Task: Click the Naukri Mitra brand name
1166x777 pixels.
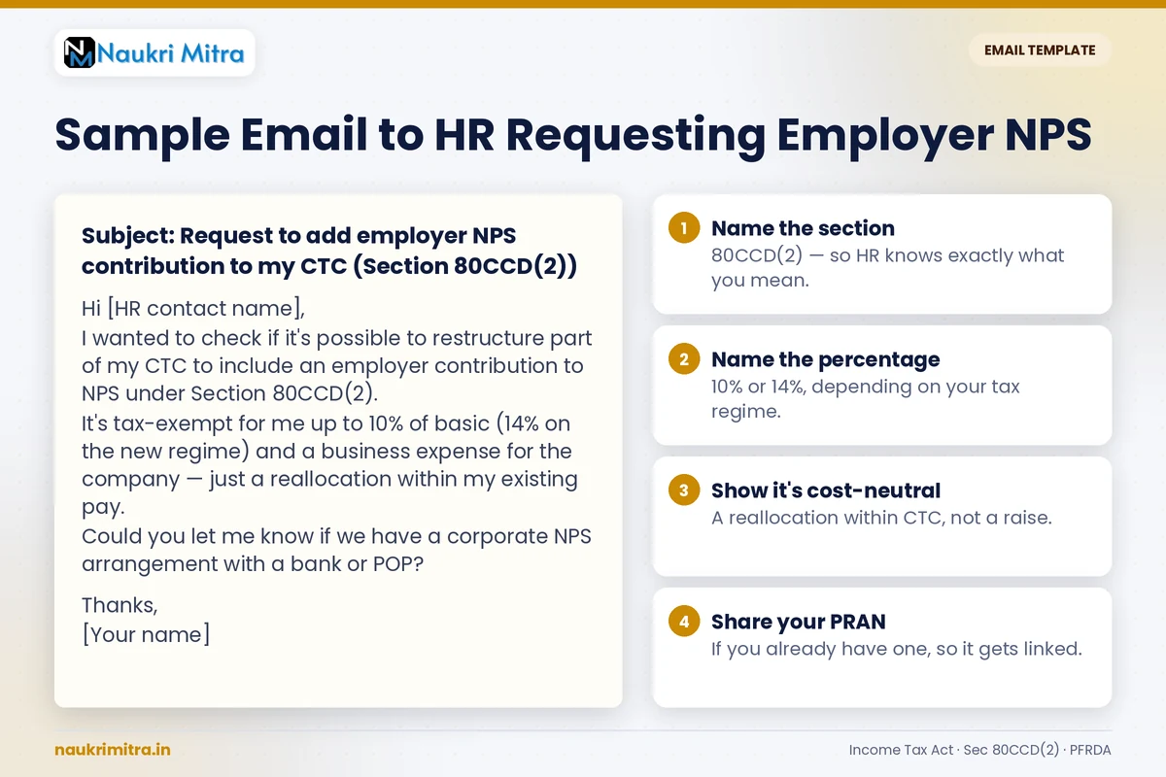Action: coord(172,52)
